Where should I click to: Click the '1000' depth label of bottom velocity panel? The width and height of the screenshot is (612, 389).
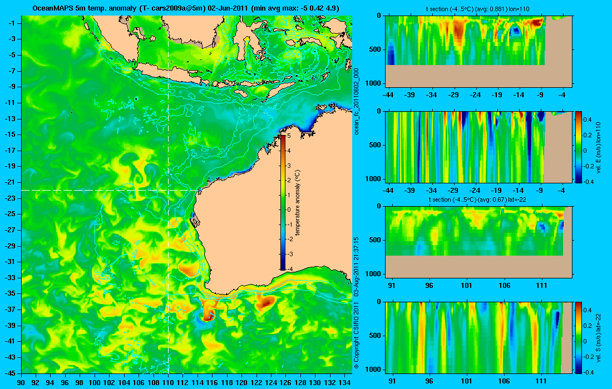(x=373, y=369)
